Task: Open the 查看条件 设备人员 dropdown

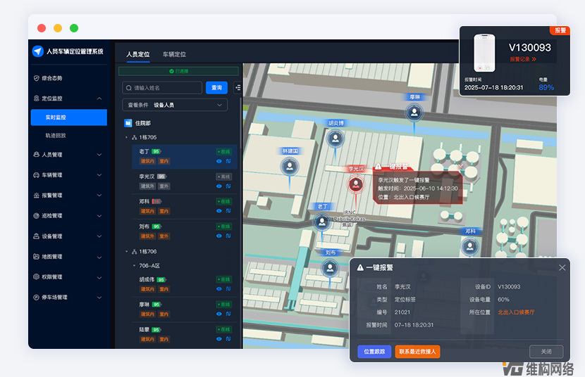Action: click(x=174, y=105)
